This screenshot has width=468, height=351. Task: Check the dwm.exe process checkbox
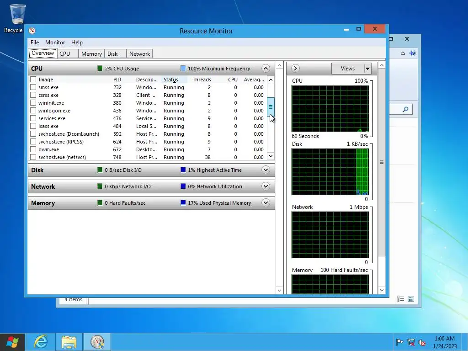click(x=33, y=149)
